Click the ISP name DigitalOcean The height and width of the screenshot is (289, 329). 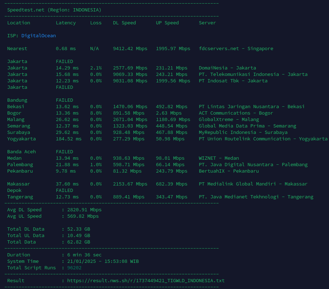[39, 35]
